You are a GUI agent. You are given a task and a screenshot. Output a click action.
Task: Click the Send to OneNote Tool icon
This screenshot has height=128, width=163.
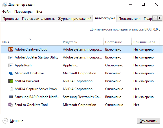coord(11,105)
